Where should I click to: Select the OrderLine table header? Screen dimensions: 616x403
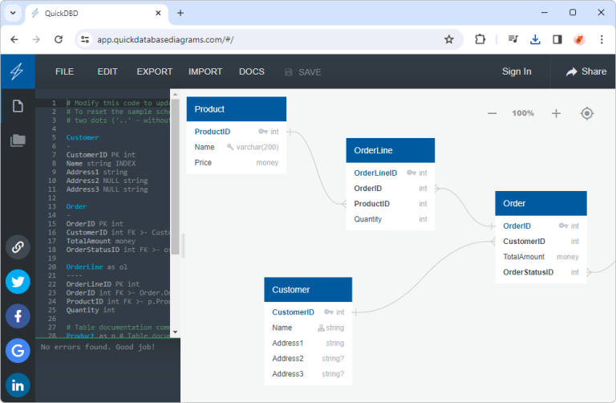click(x=390, y=150)
